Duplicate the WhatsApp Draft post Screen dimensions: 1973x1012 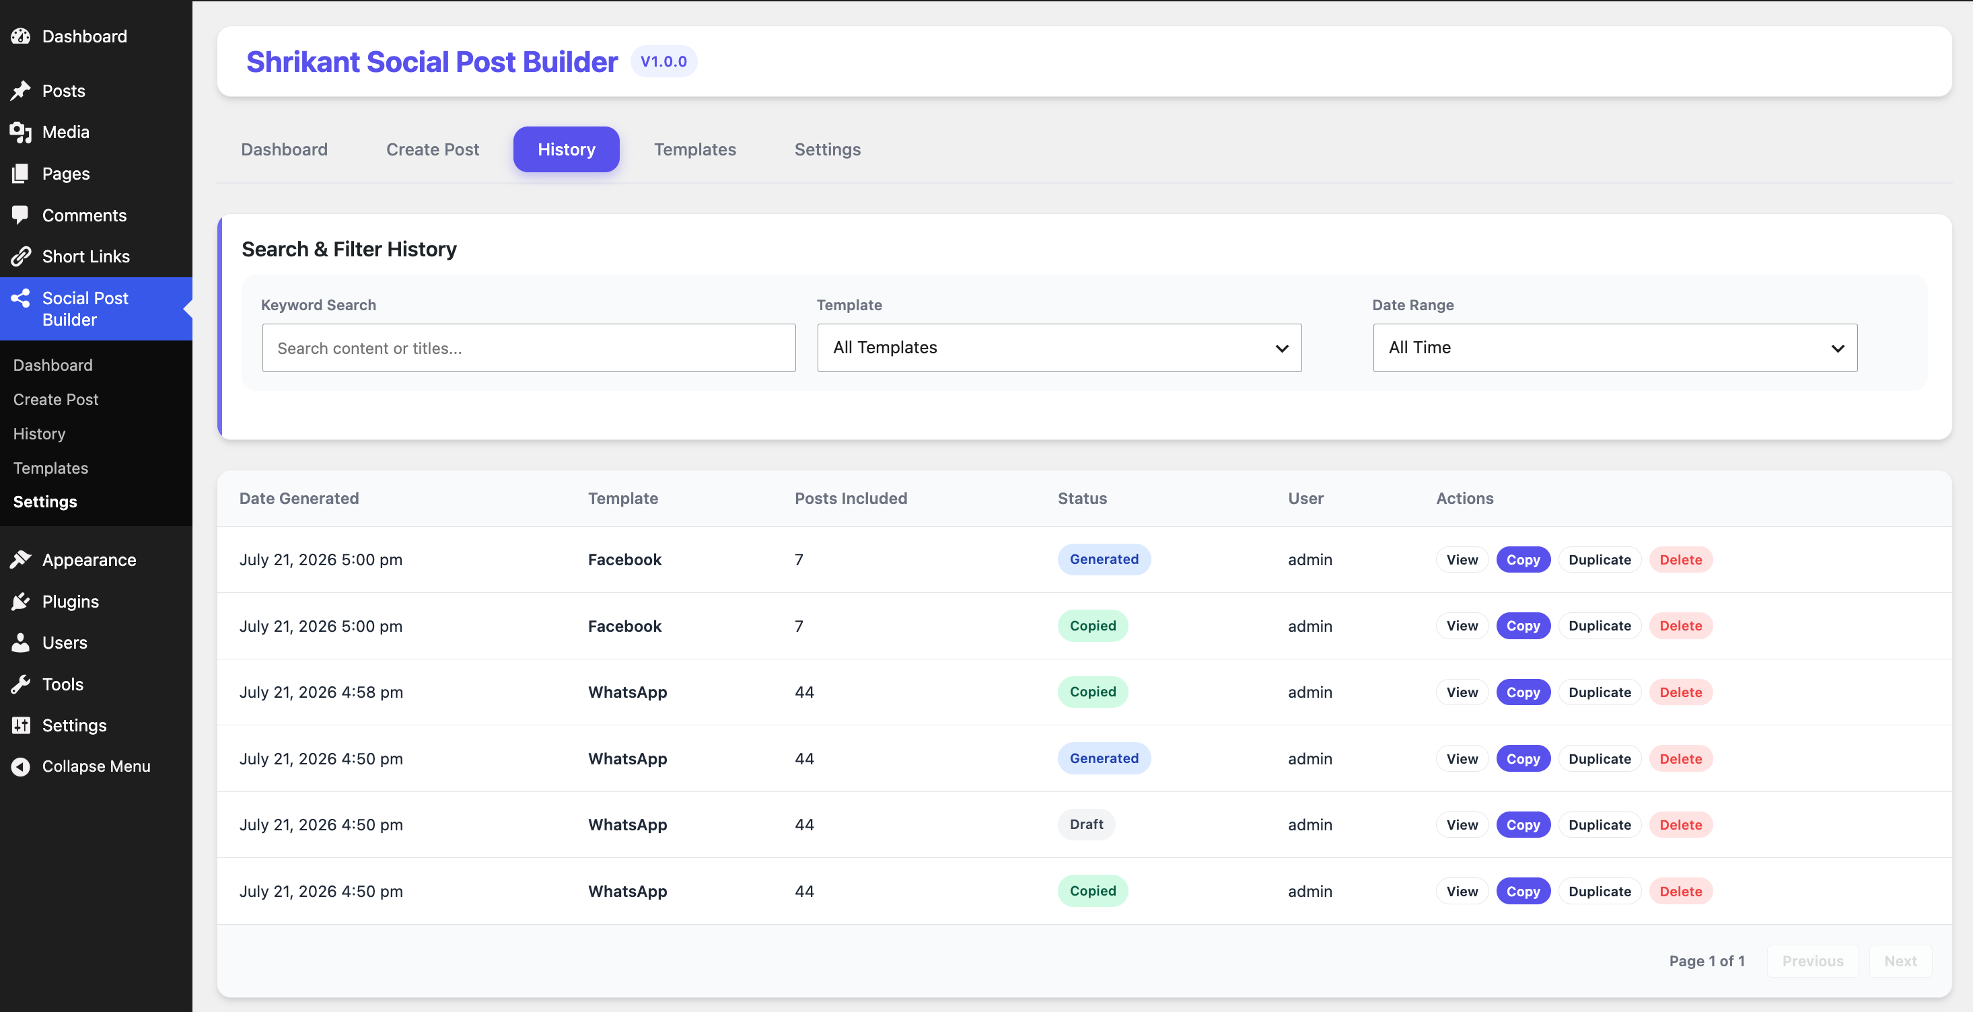(1600, 824)
